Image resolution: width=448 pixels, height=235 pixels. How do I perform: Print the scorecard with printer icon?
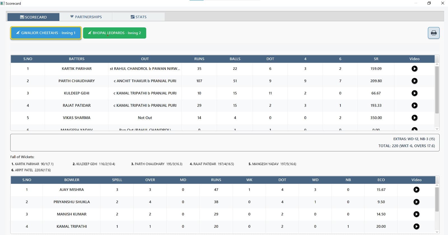(433, 33)
